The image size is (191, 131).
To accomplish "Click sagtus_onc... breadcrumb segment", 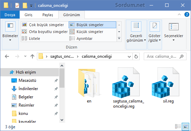I will [x=62, y=56].
